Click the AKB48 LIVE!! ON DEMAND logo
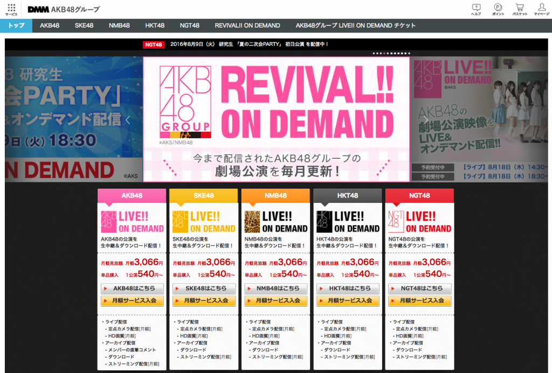This screenshot has height=373, width=552. (x=132, y=221)
